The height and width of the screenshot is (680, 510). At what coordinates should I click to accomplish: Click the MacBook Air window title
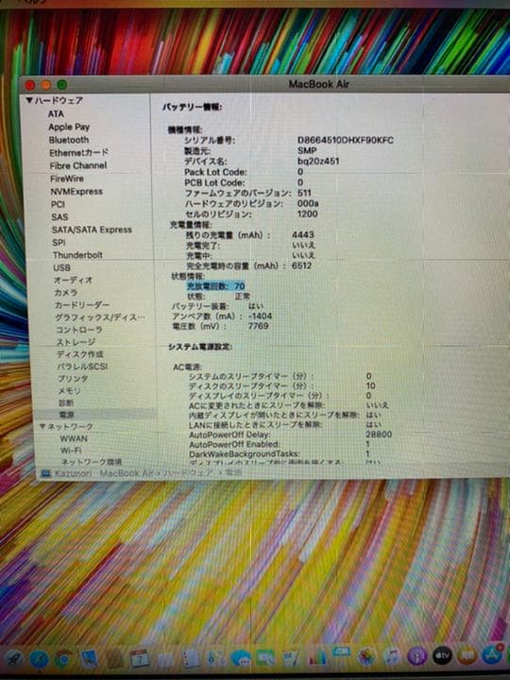coord(318,84)
